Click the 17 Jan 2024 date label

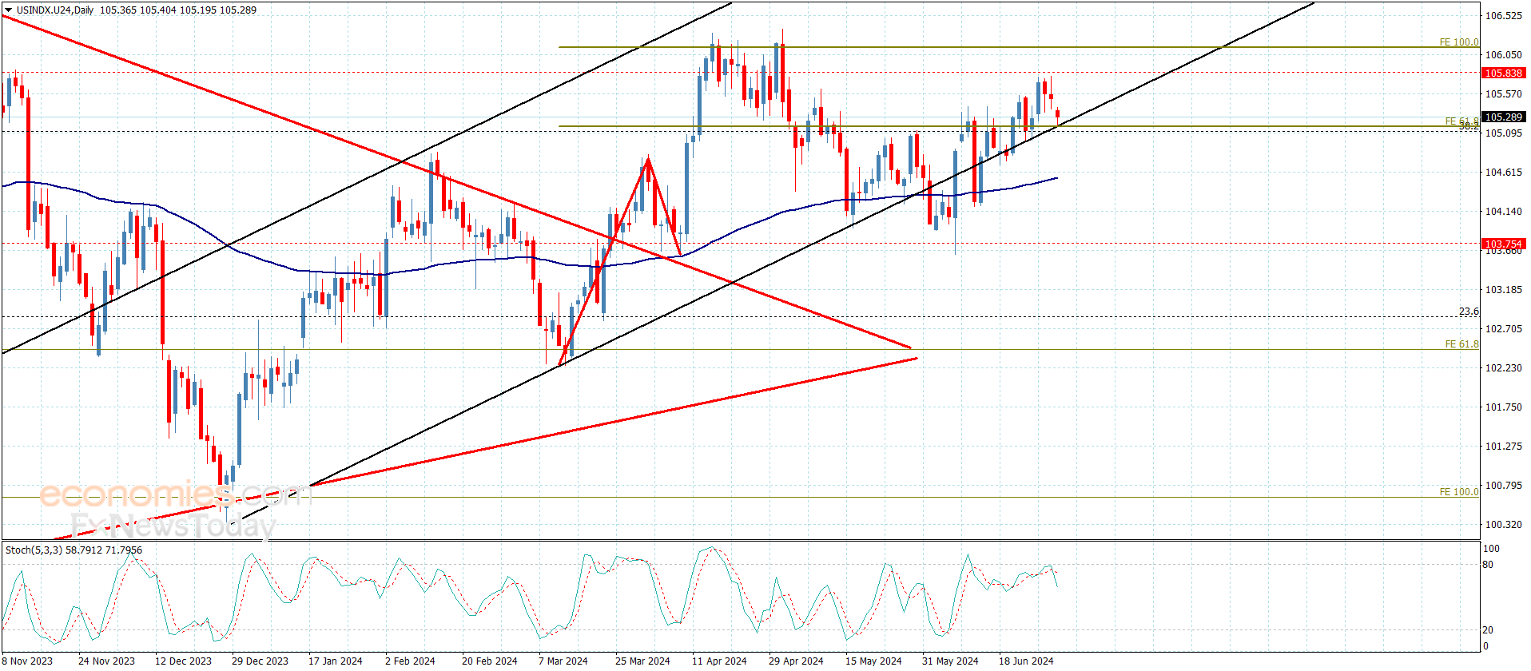click(336, 661)
